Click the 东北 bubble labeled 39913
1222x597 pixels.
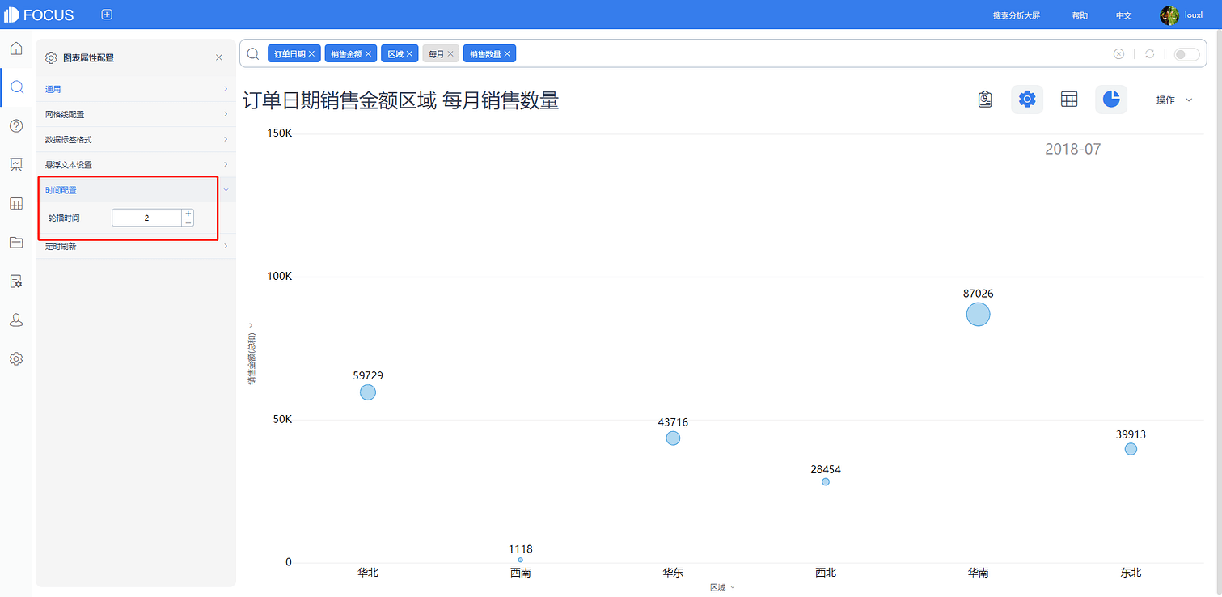coord(1131,449)
